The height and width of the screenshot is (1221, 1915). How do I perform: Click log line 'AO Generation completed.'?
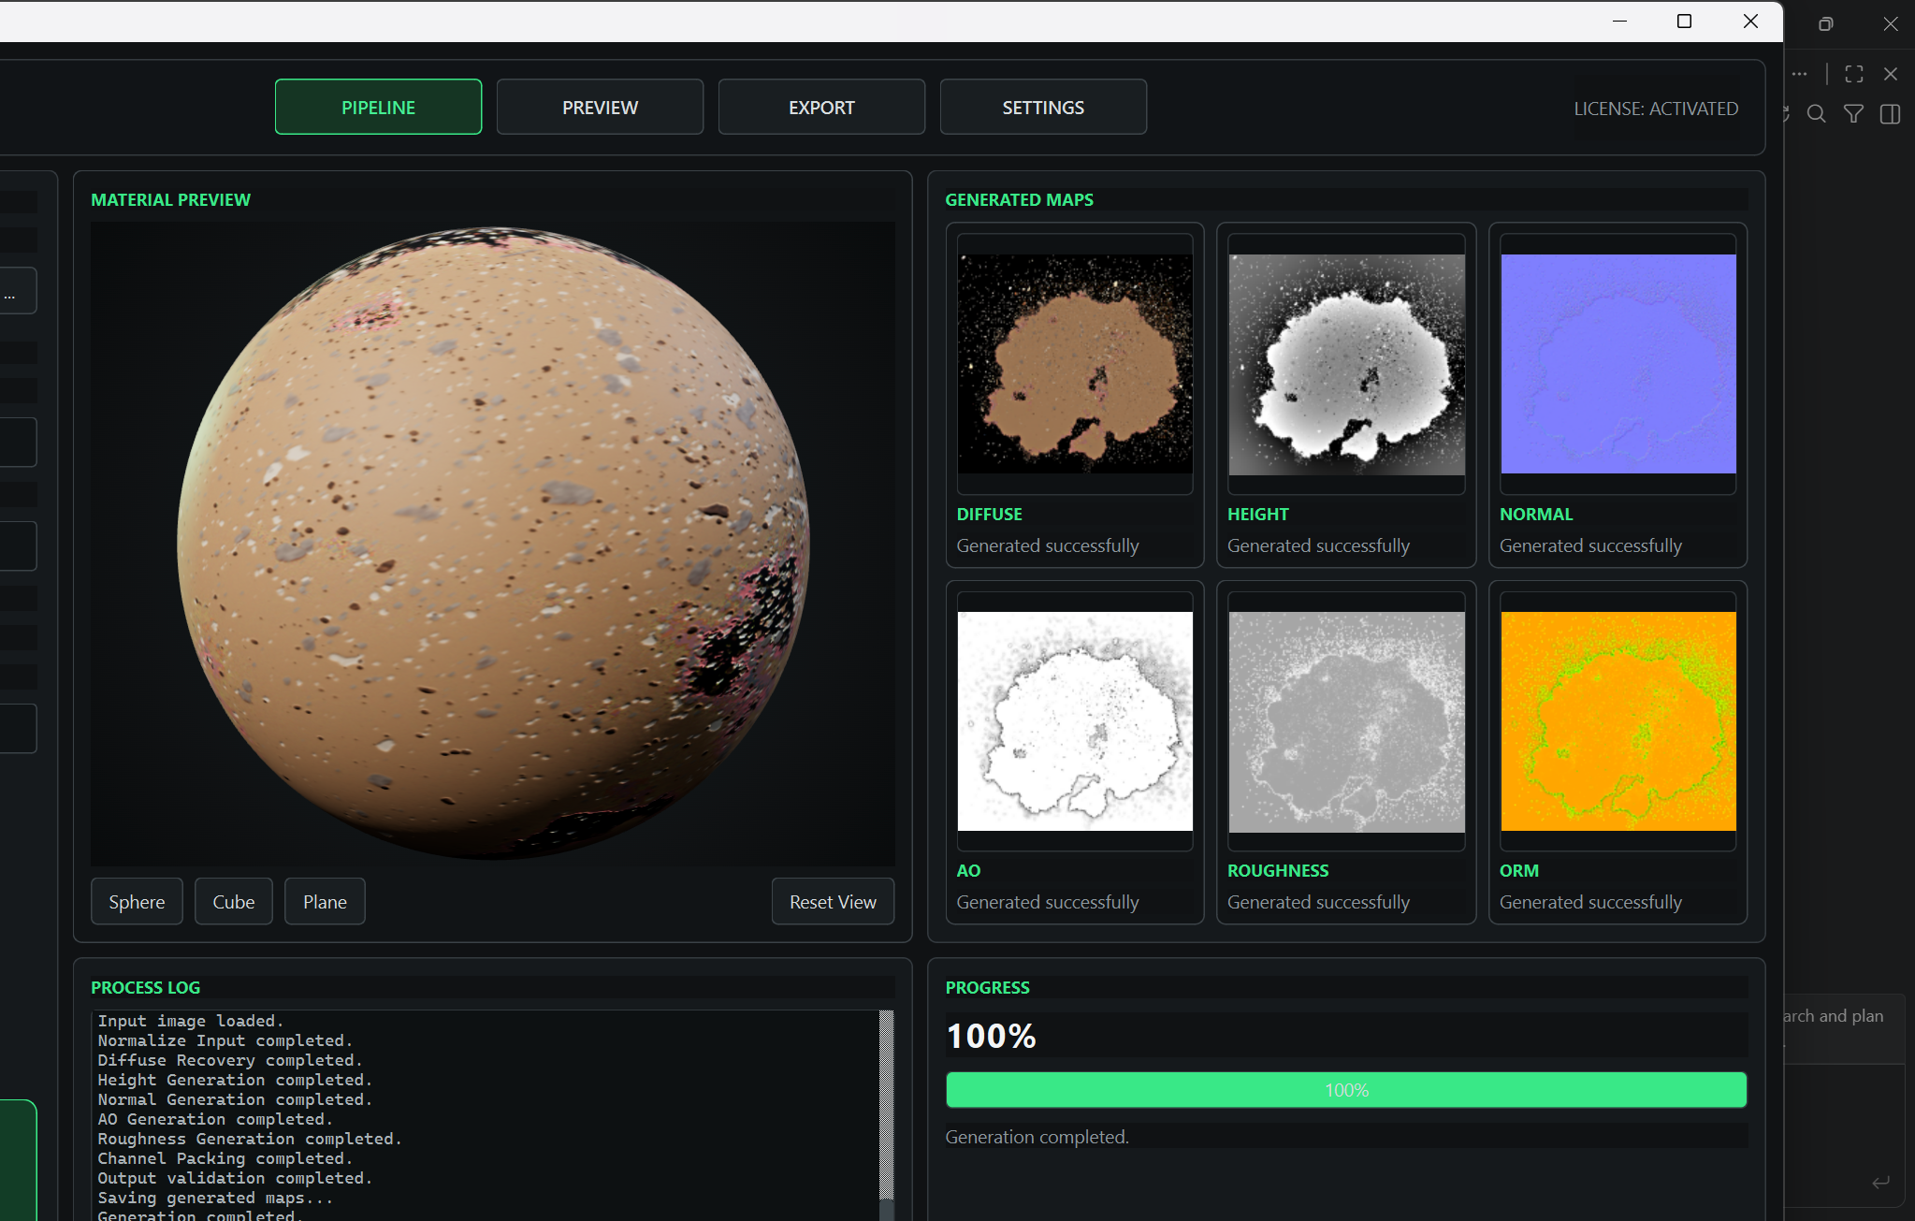(215, 1119)
